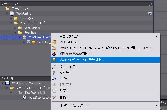Viewport: 167px width, 110px height.
Task: Select Atomキューシートバイナリのビルド
Action: coord(106,60)
